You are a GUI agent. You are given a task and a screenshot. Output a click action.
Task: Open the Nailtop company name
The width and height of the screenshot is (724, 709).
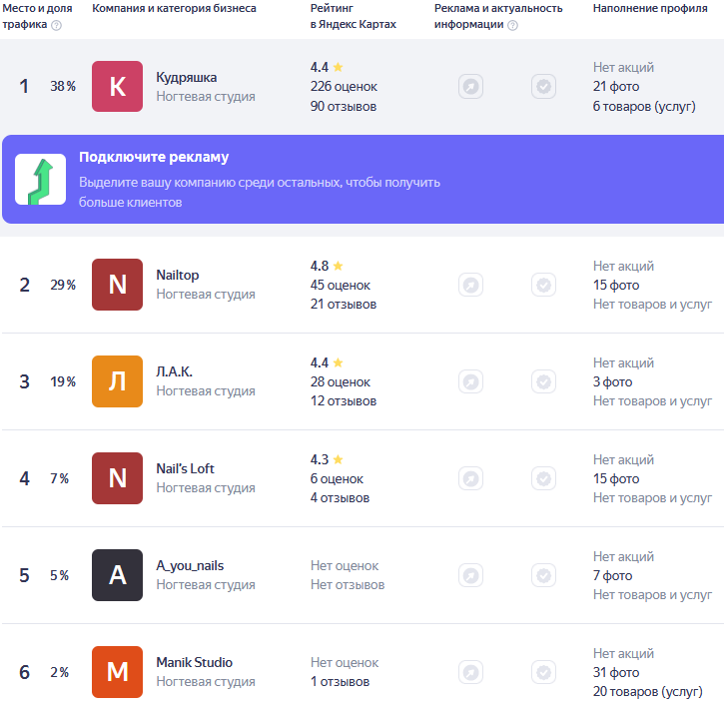click(x=178, y=275)
